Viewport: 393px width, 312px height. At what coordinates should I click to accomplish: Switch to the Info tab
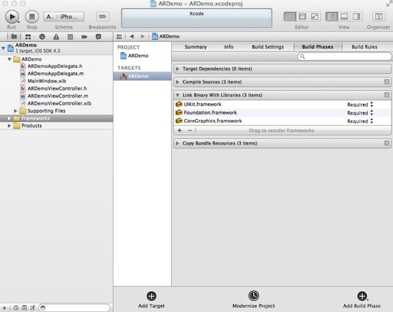click(x=229, y=47)
